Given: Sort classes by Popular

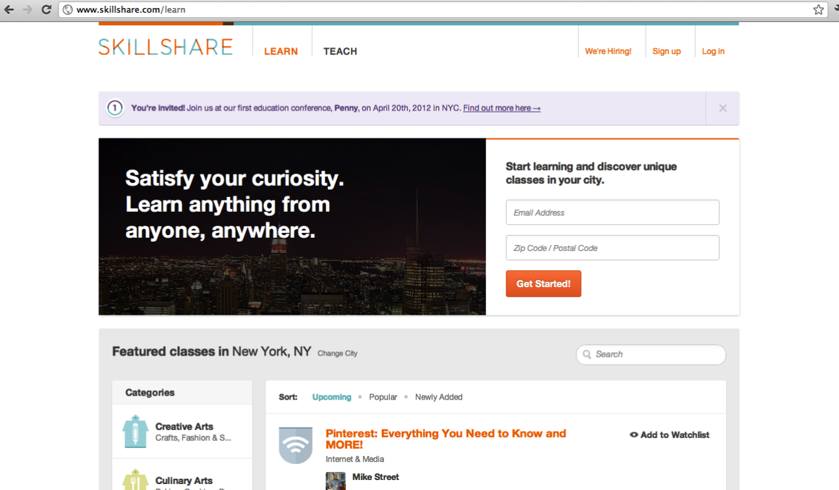Looking at the screenshot, I should click(383, 397).
